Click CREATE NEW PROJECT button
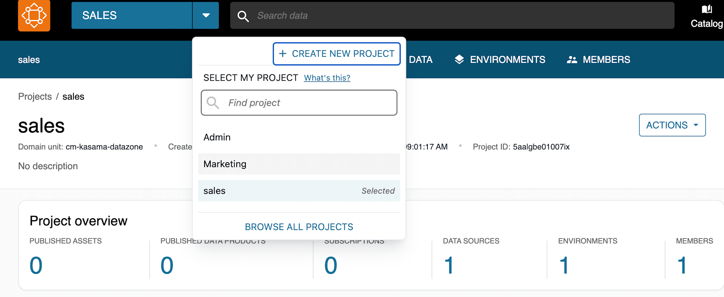 336,54
